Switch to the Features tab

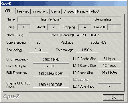coord(23,11)
